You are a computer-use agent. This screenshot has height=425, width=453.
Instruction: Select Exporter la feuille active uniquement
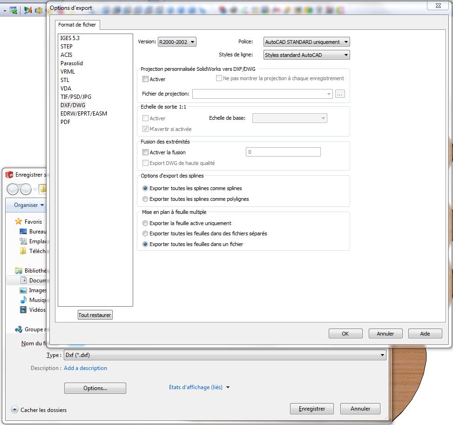[x=145, y=223]
